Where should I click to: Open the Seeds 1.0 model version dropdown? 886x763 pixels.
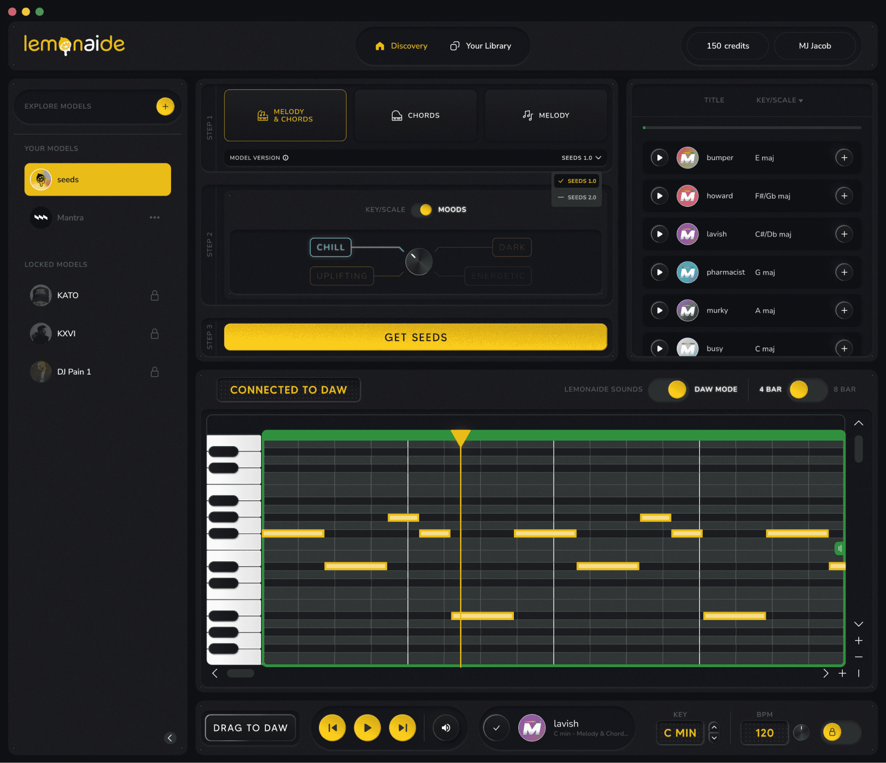[581, 158]
